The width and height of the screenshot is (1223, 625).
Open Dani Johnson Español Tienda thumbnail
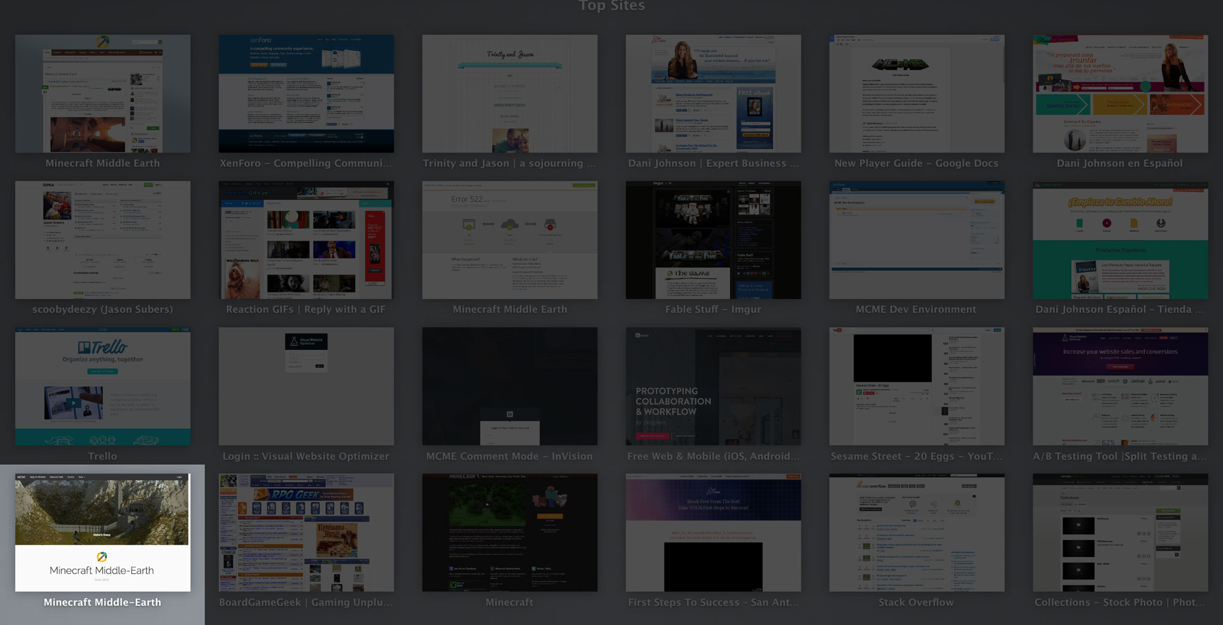point(1121,240)
